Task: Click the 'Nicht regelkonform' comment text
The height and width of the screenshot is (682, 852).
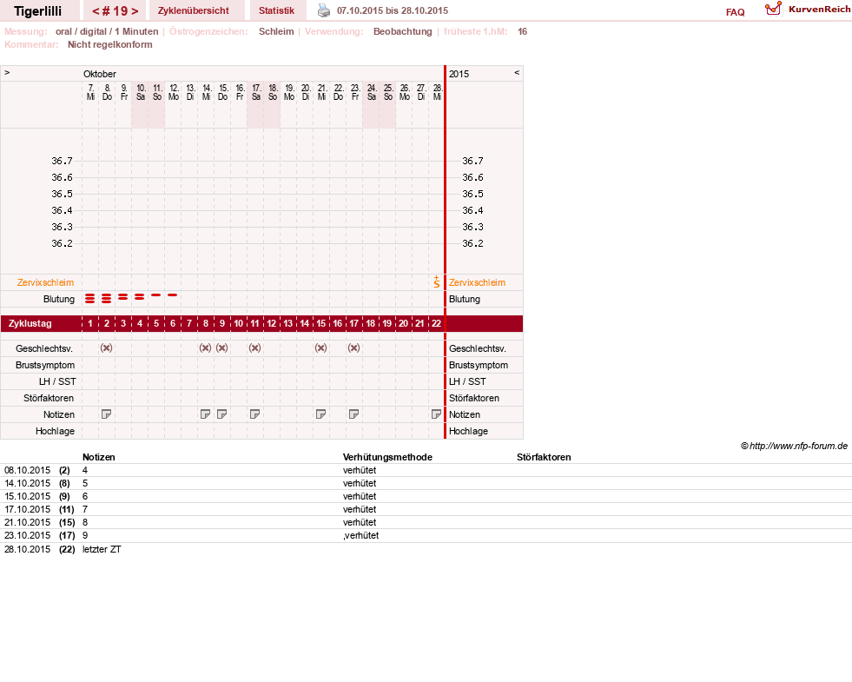Action: pos(109,44)
